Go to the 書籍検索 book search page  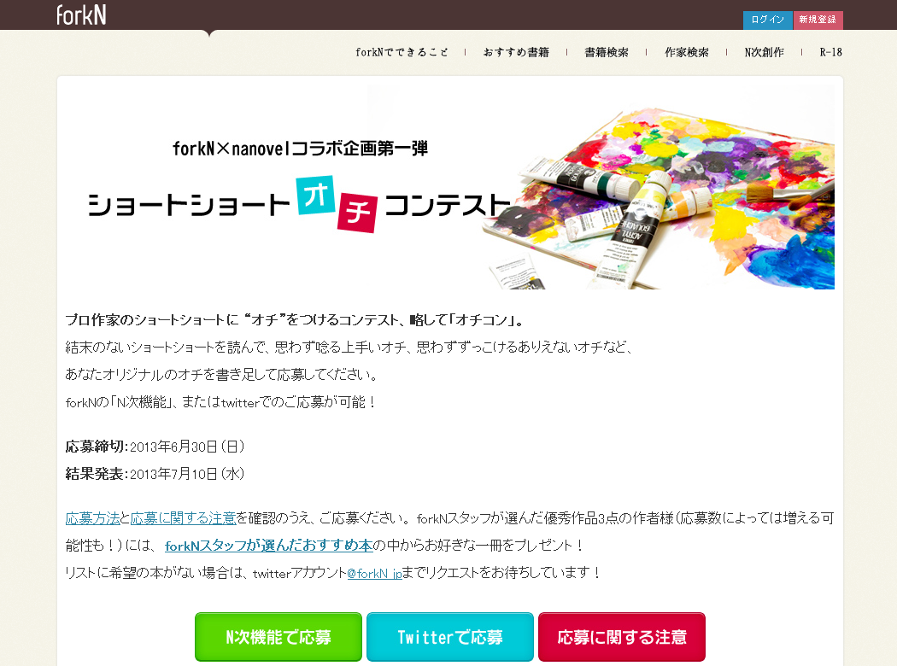point(607,52)
